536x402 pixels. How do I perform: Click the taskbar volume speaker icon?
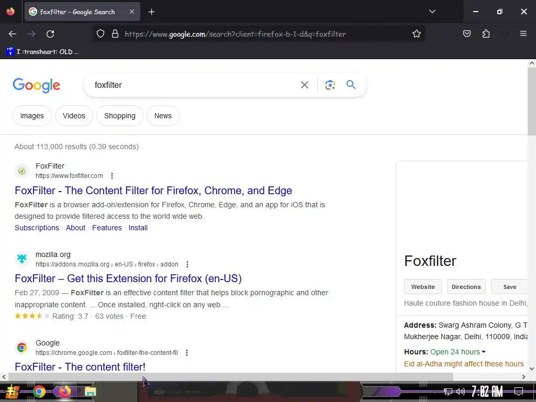pyautogui.click(x=461, y=392)
